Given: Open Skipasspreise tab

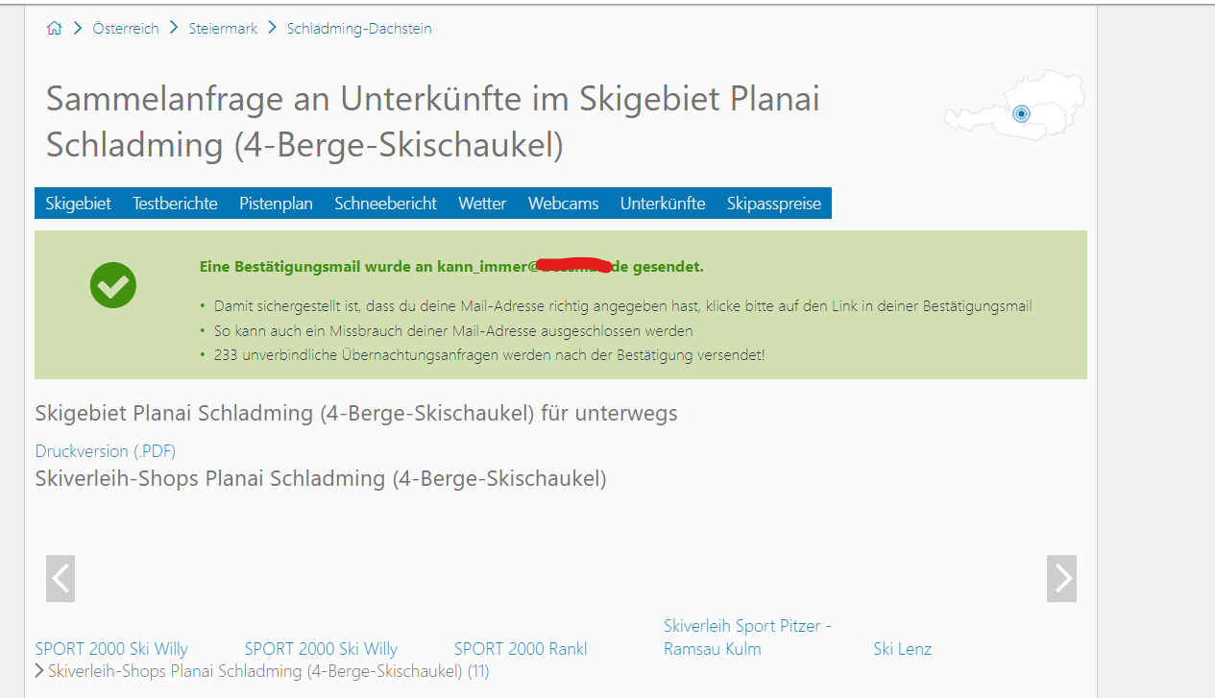Looking at the screenshot, I should coord(773,204).
